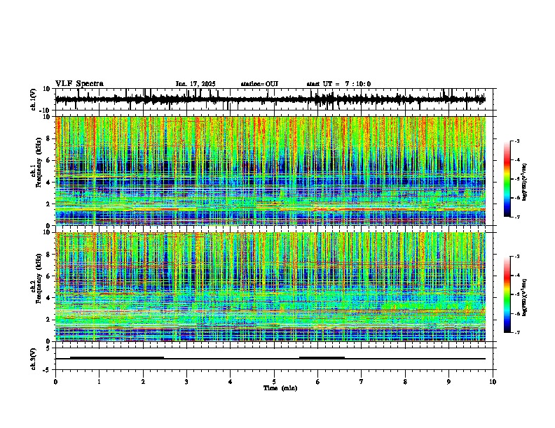Viewport: 555px width, 428px height.
Task: Click time axis tick label '9'
Action: 448,382
